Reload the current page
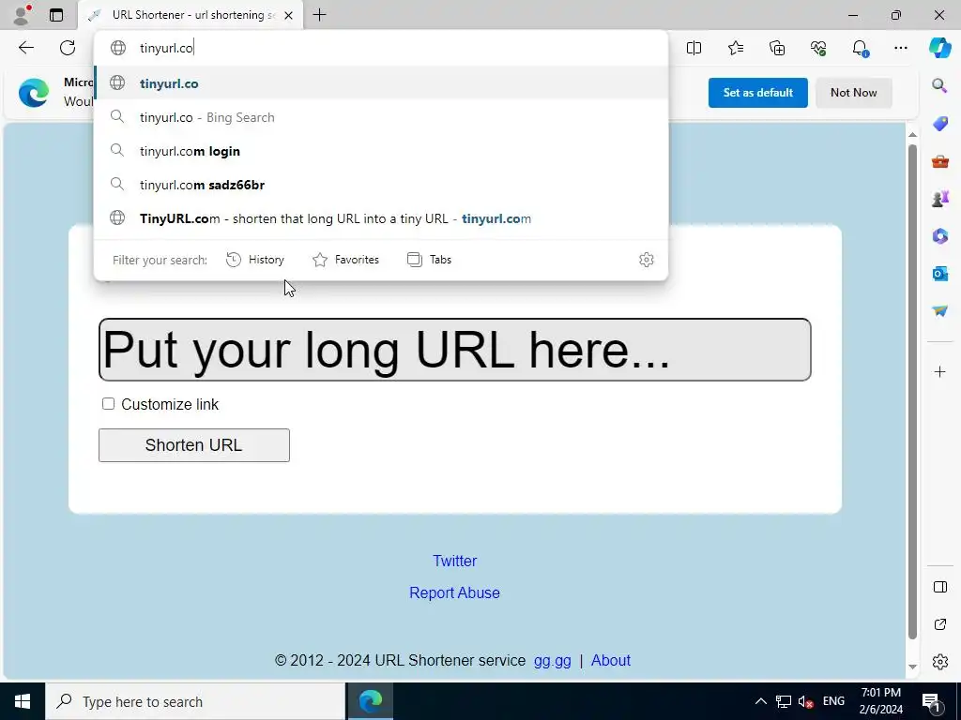The image size is (961, 720). (x=68, y=48)
